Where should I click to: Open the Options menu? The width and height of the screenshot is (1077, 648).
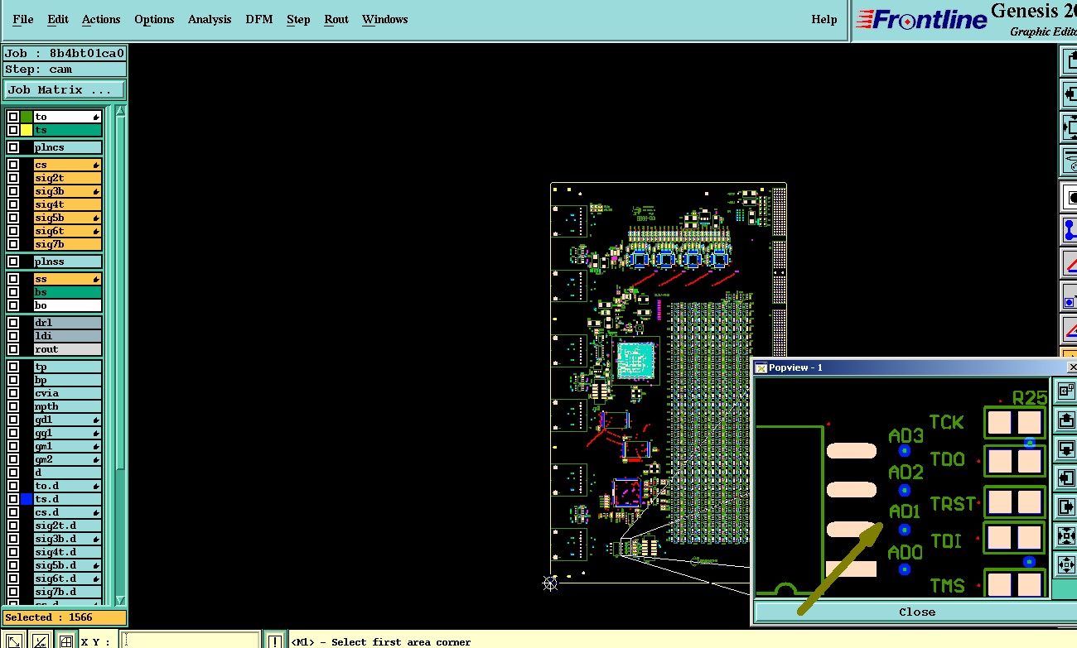pos(154,19)
